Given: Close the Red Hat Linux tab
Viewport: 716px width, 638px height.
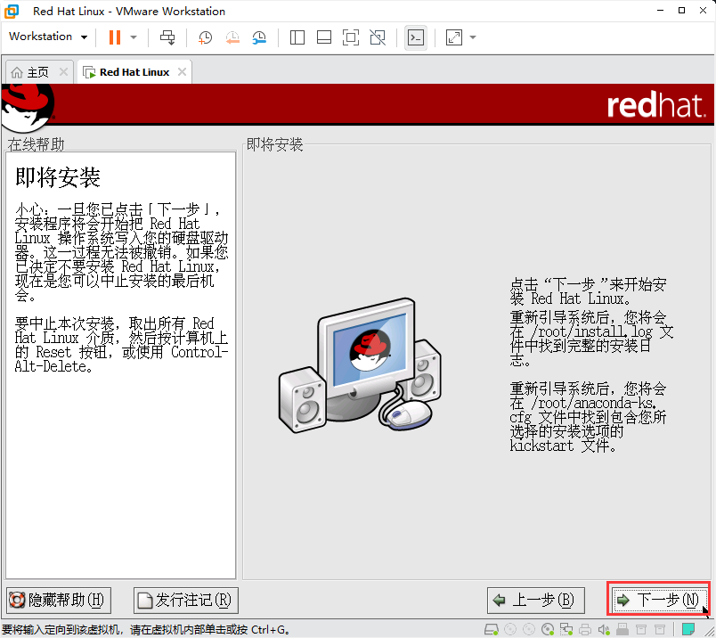Looking at the screenshot, I should (x=183, y=72).
